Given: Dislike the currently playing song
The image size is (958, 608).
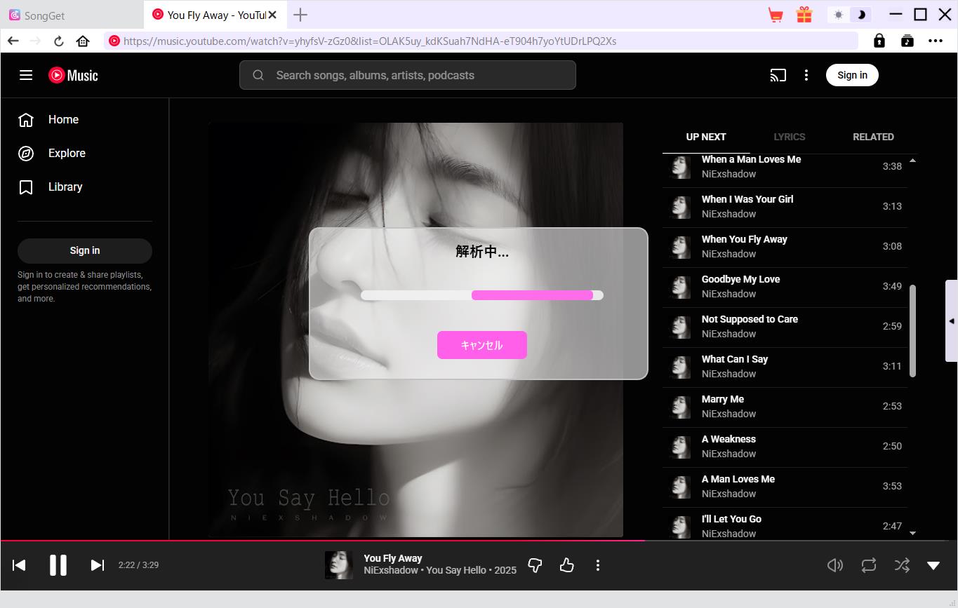Looking at the screenshot, I should 535,565.
